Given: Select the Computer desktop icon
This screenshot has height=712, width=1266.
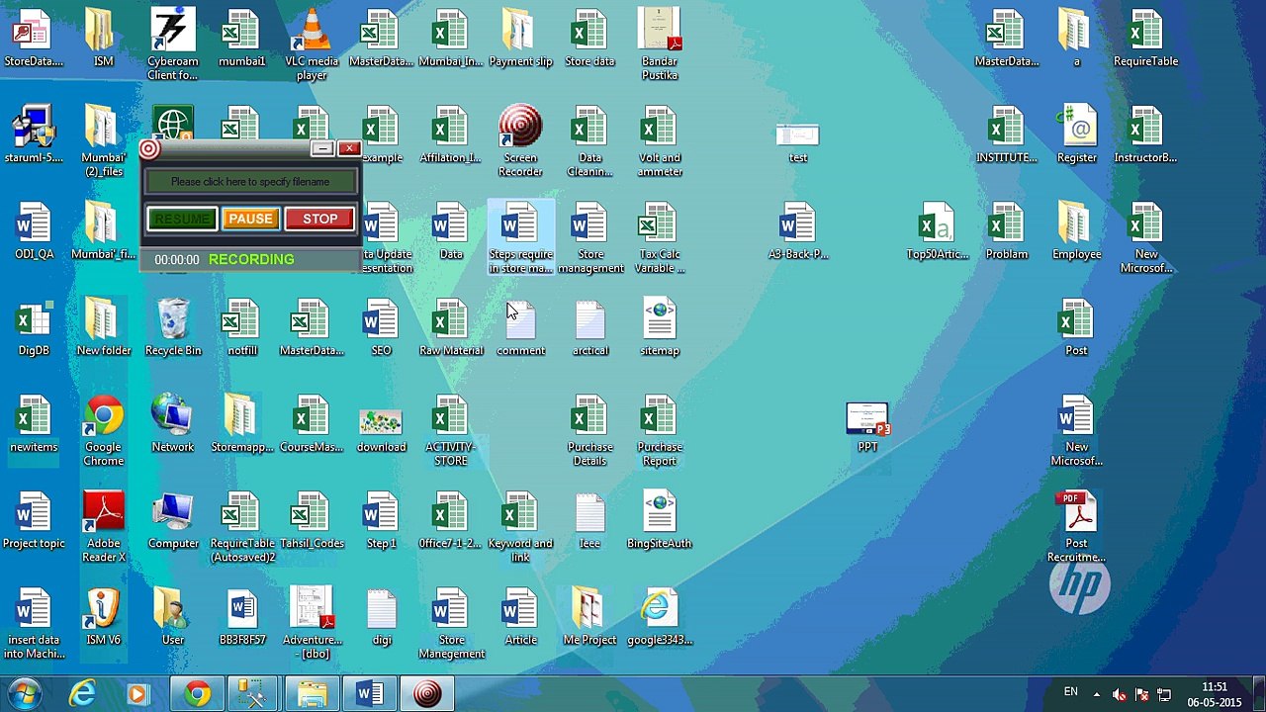Looking at the screenshot, I should (173, 520).
